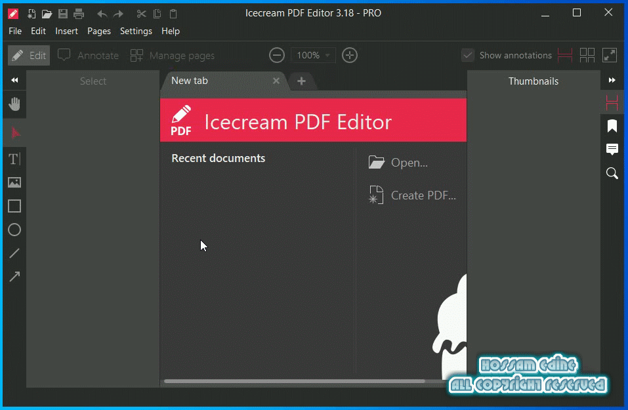Open the Insert menu
Viewport: 628px width, 410px height.
click(66, 31)
